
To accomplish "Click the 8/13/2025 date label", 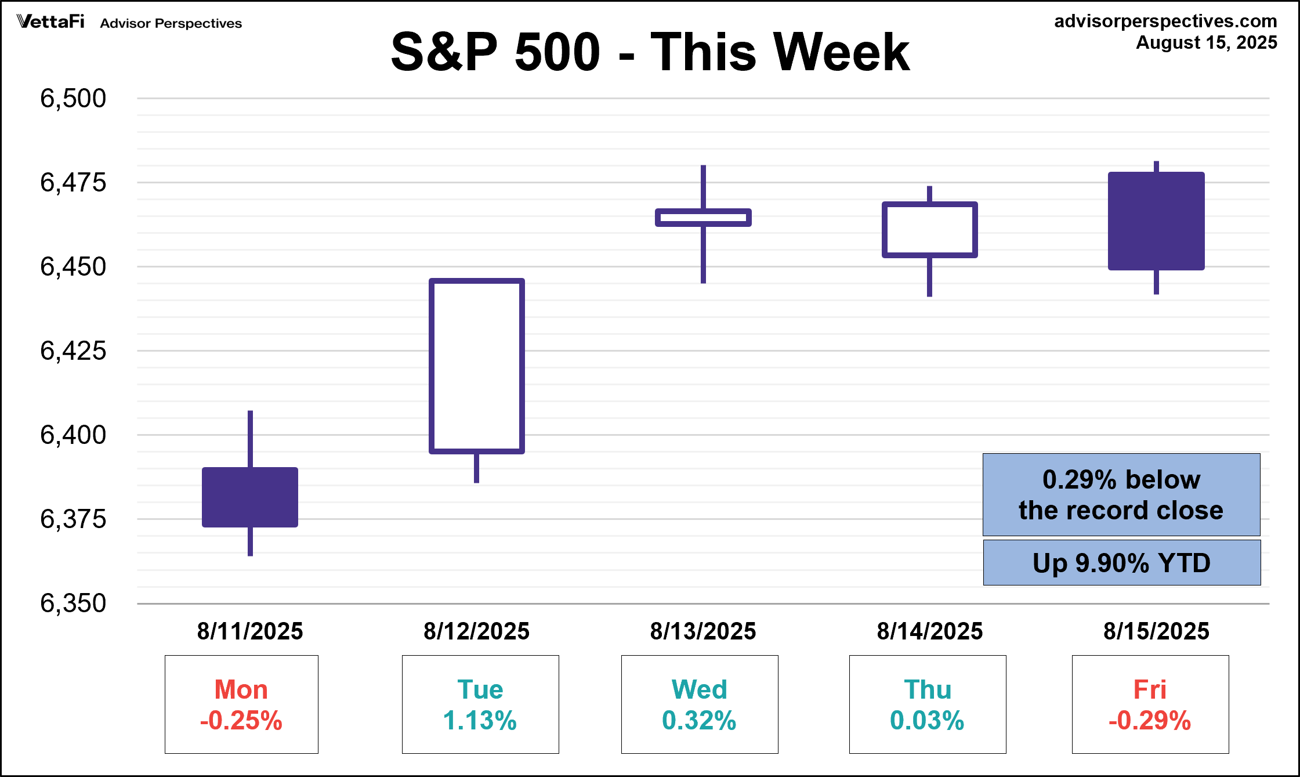I will 703,631.
